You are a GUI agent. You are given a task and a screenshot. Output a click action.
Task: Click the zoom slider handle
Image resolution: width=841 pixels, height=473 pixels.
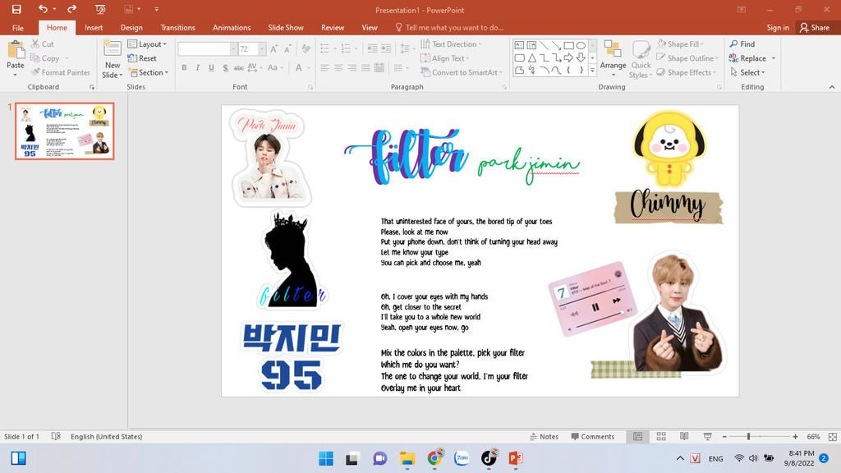(748, 437)
